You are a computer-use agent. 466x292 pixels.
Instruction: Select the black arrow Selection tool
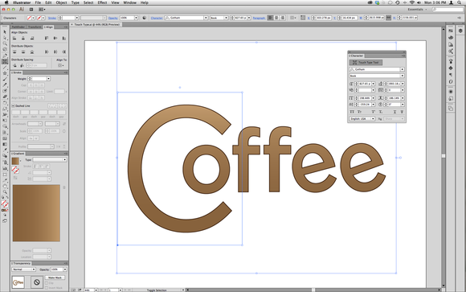click(5, 32)
